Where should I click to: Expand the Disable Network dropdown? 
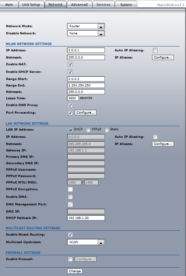pos(86,33)
